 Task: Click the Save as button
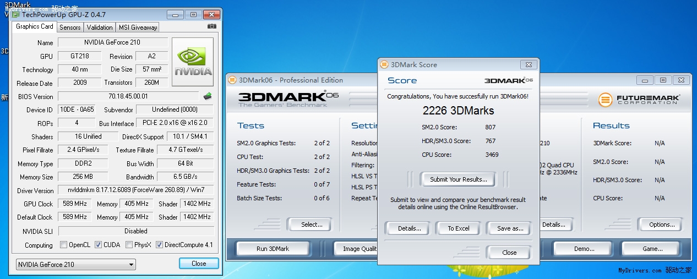click(509, 228)
